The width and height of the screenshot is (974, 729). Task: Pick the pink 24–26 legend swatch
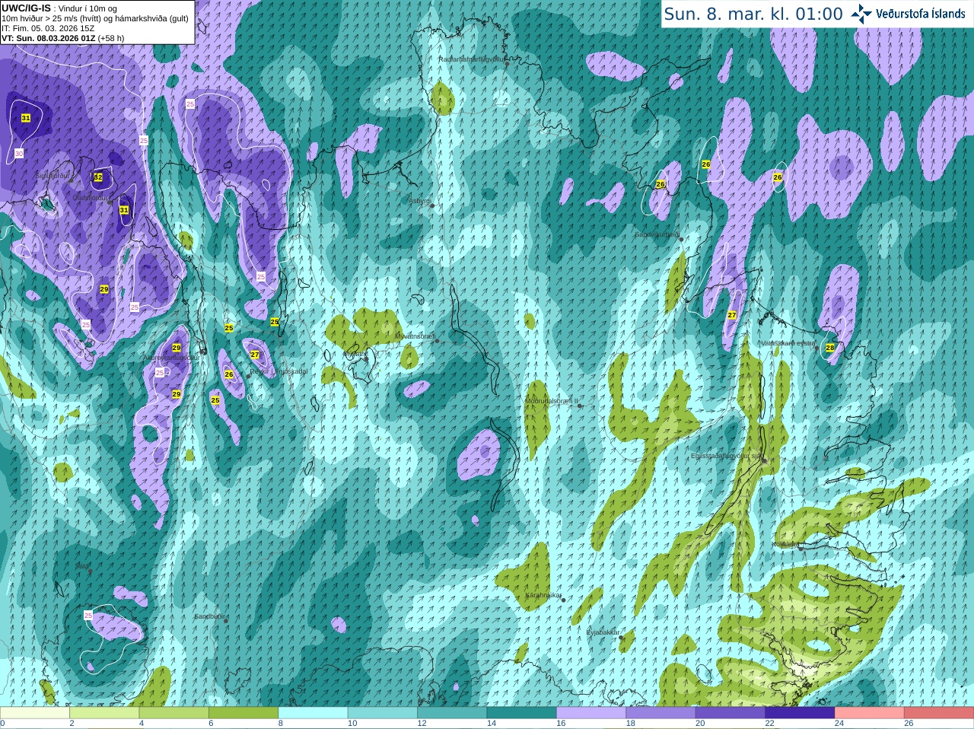point(869,713)
